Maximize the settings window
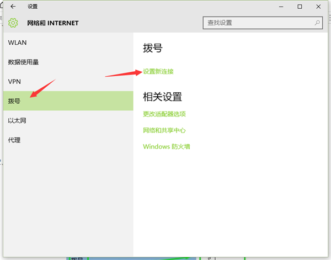 [x=300, y=7]
